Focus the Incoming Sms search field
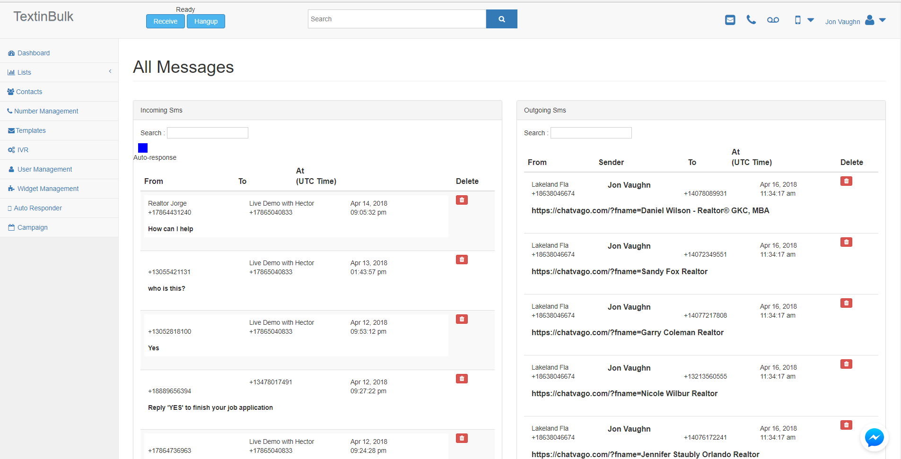 click(x=208, y=133)
